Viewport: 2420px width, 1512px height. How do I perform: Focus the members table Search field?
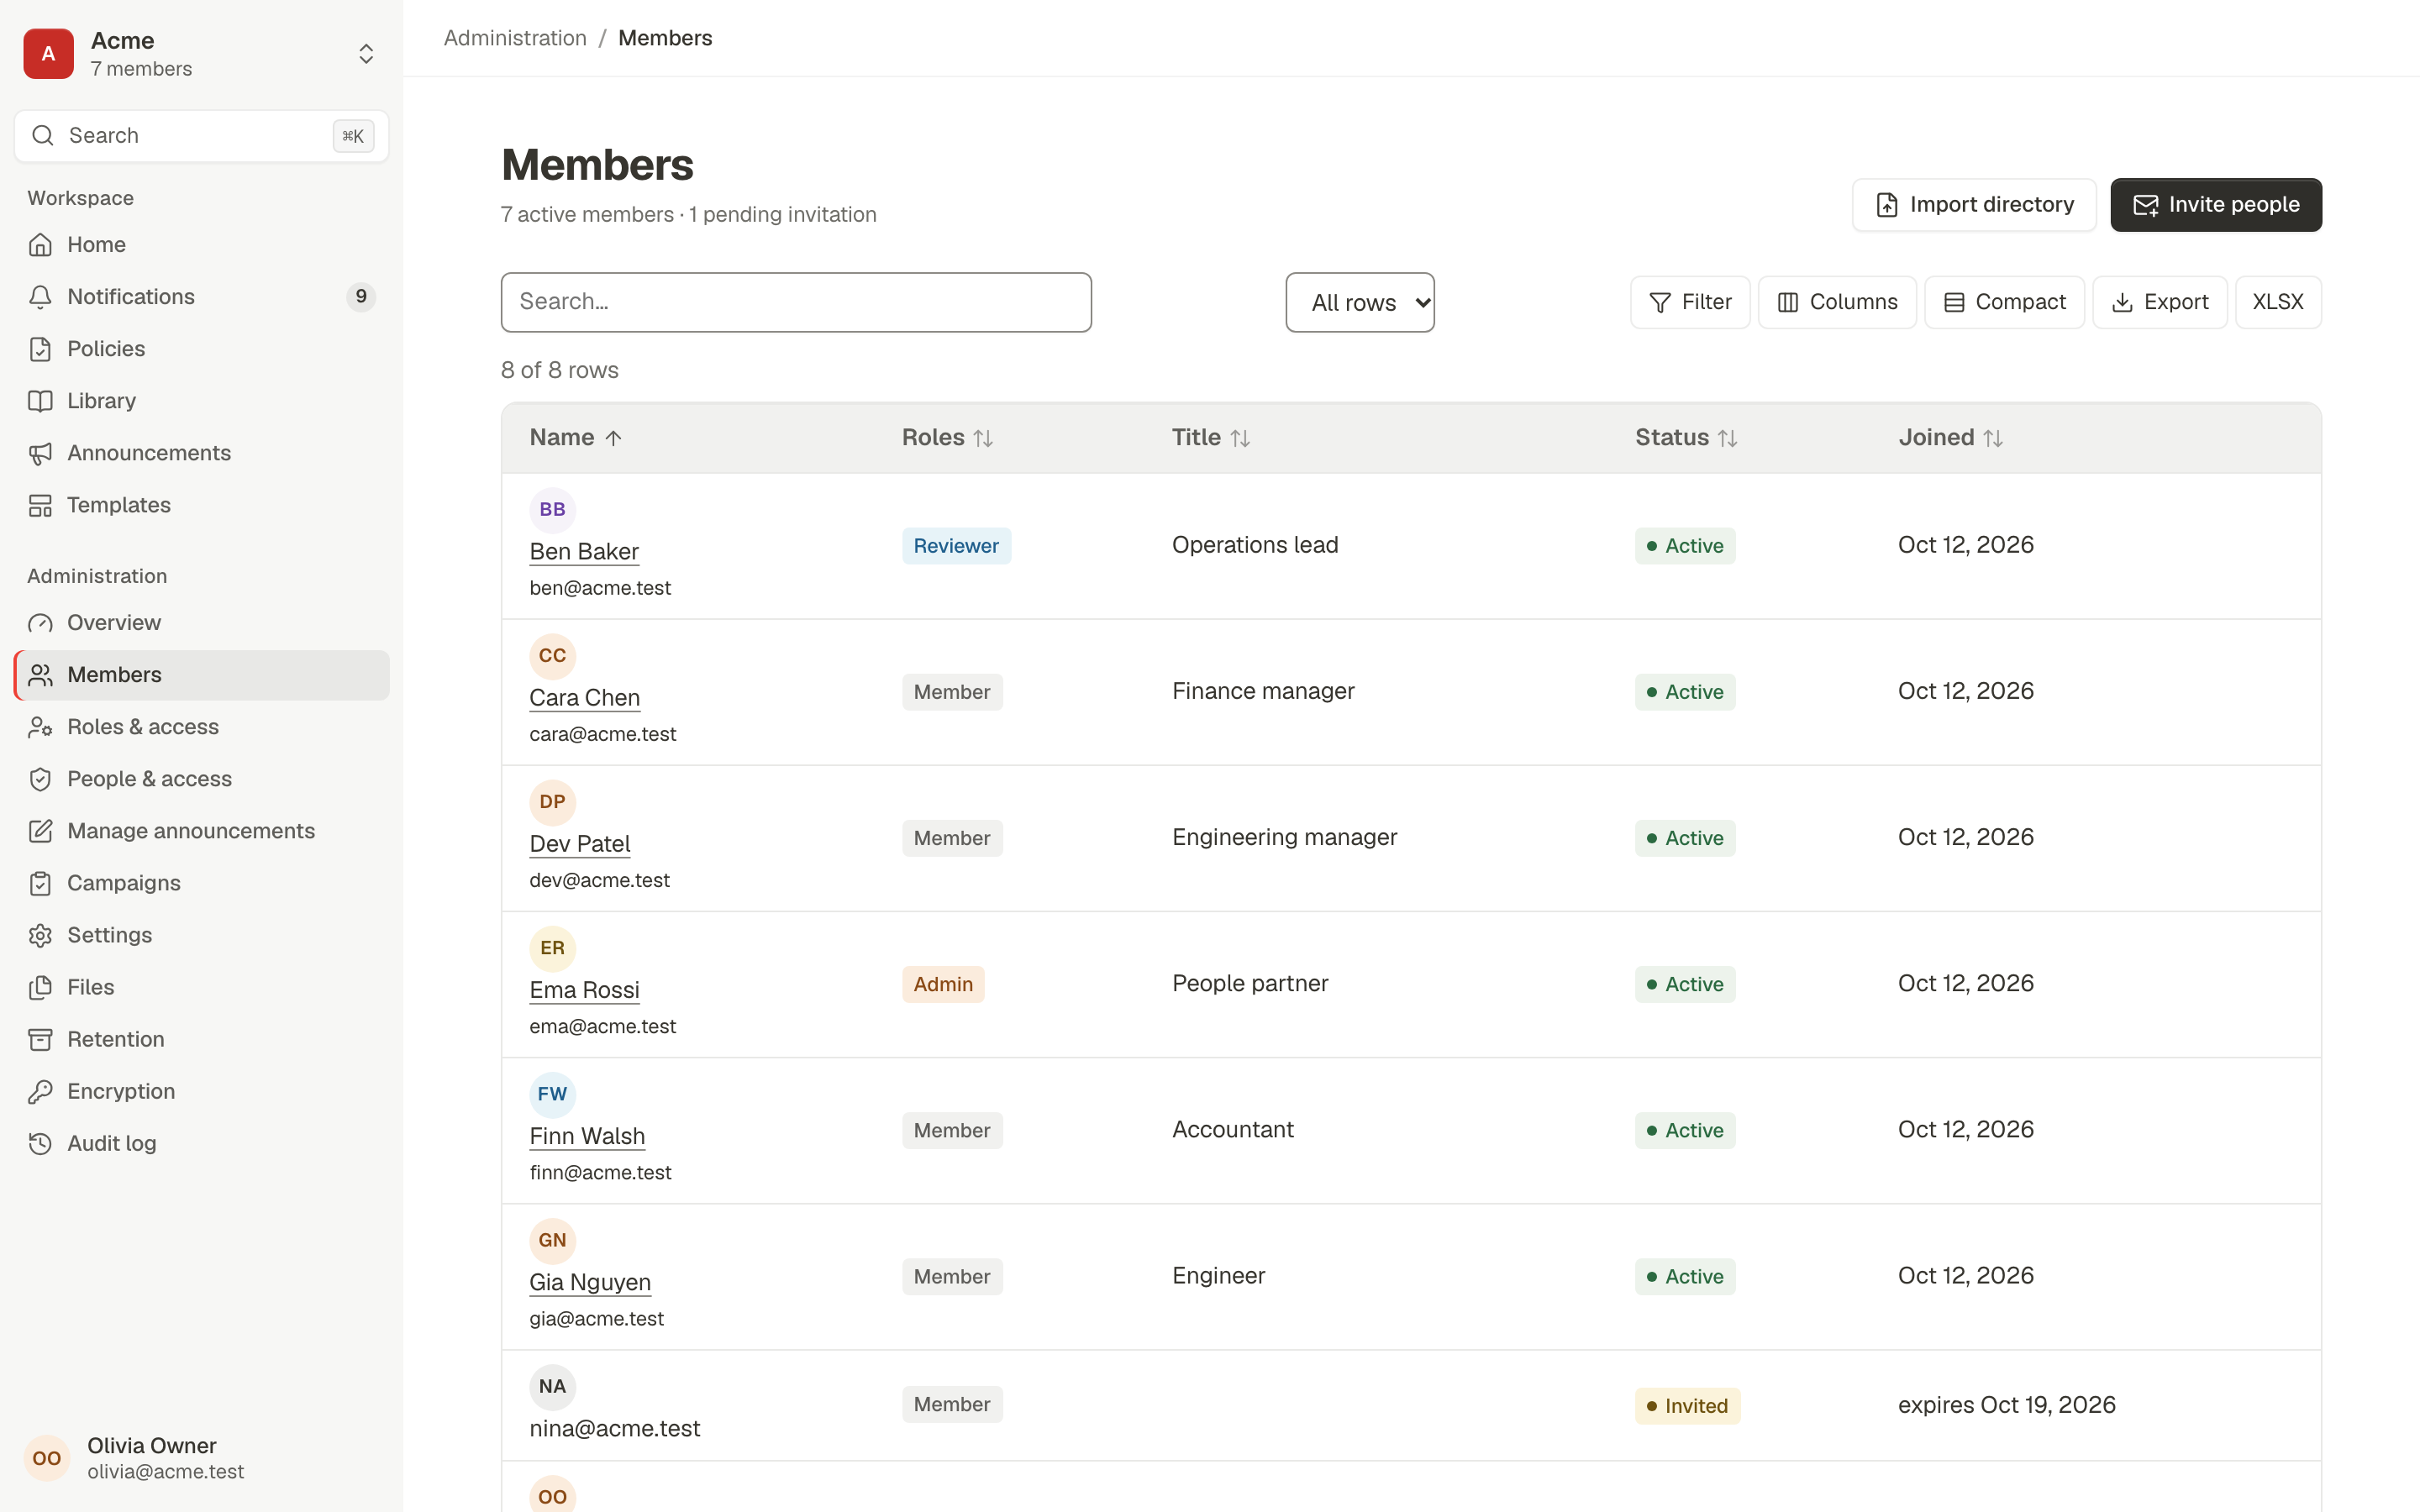[796, 302]
